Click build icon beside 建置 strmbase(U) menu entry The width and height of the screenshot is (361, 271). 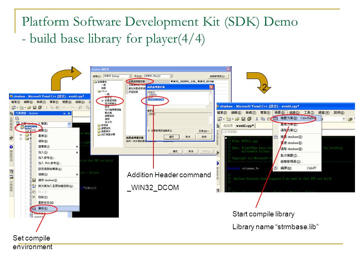276,137
